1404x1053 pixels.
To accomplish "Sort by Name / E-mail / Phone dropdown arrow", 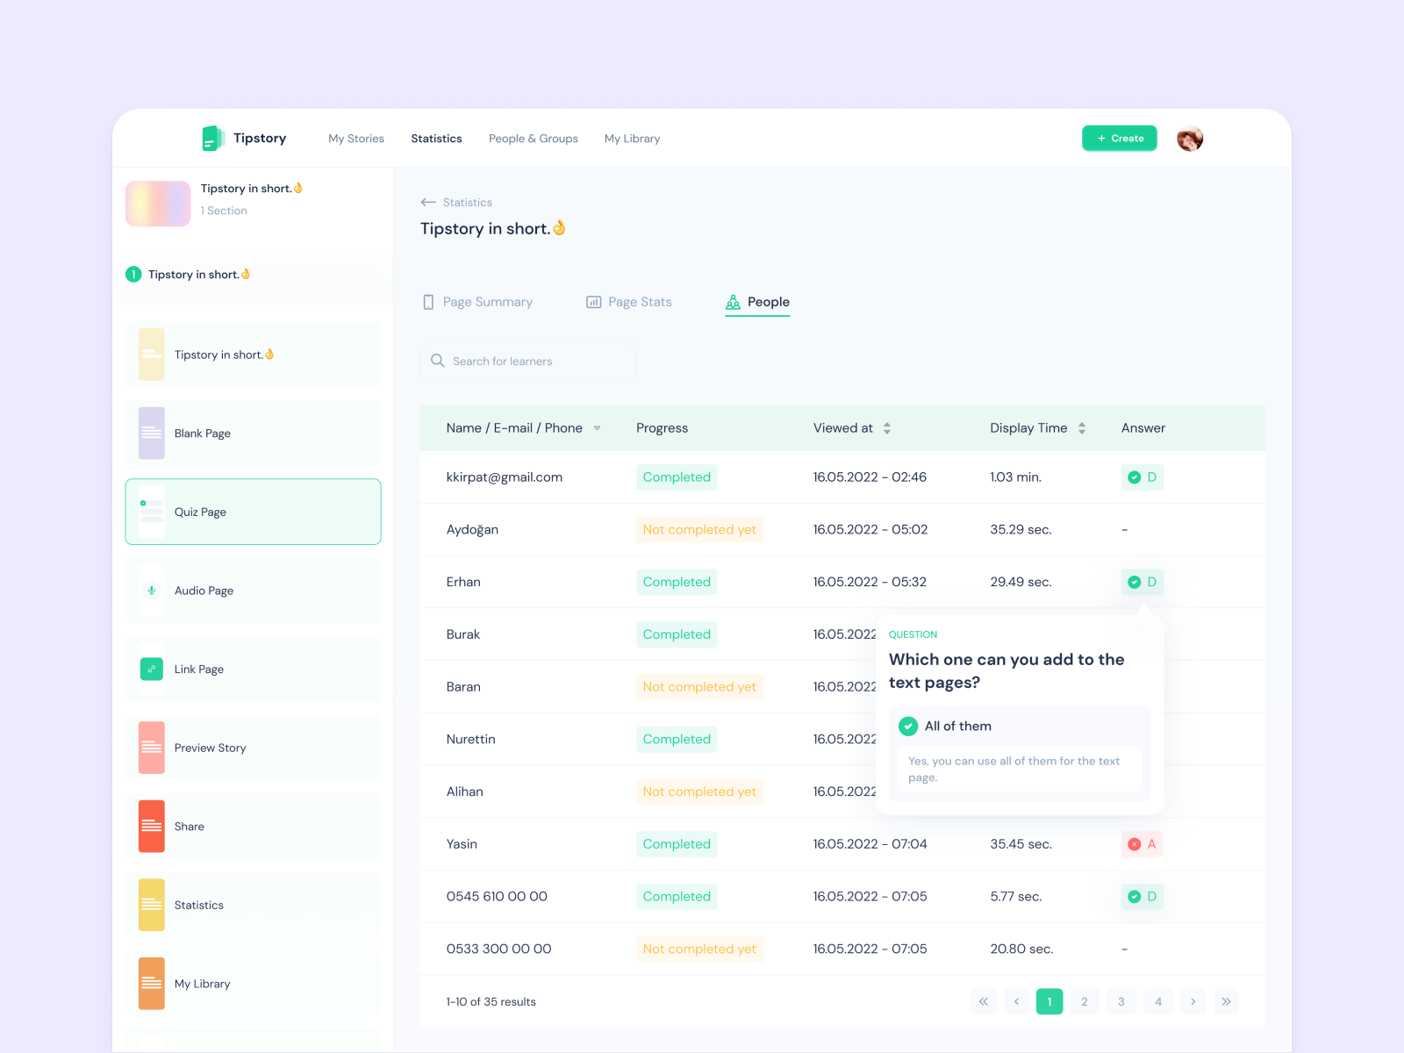I will pos(597,428).
